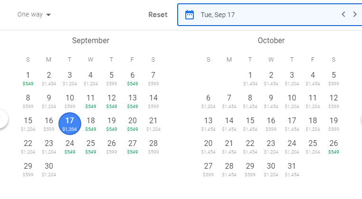Pick September 6 as departure date
The height and width of the screenshot is (199, 362).
pos(132,78)
